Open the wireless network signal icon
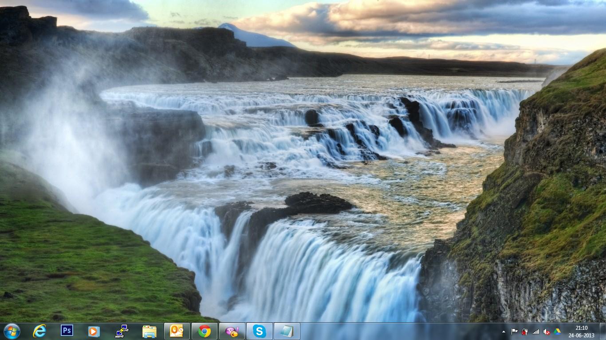606x340 pixels. [536, 331]
